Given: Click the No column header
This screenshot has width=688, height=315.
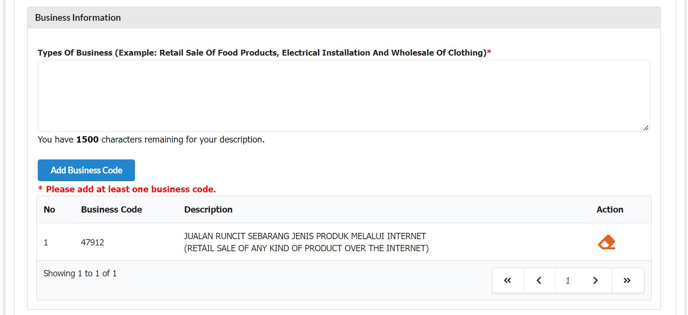Looking at the screenshot, I should [49, 210].
